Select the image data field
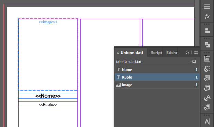The height and width of the screenshot is (127, 214). (157, 85)
